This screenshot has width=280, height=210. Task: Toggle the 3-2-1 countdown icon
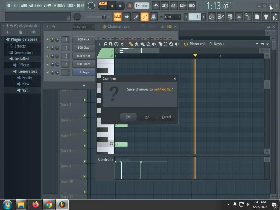tap(174, 6)
